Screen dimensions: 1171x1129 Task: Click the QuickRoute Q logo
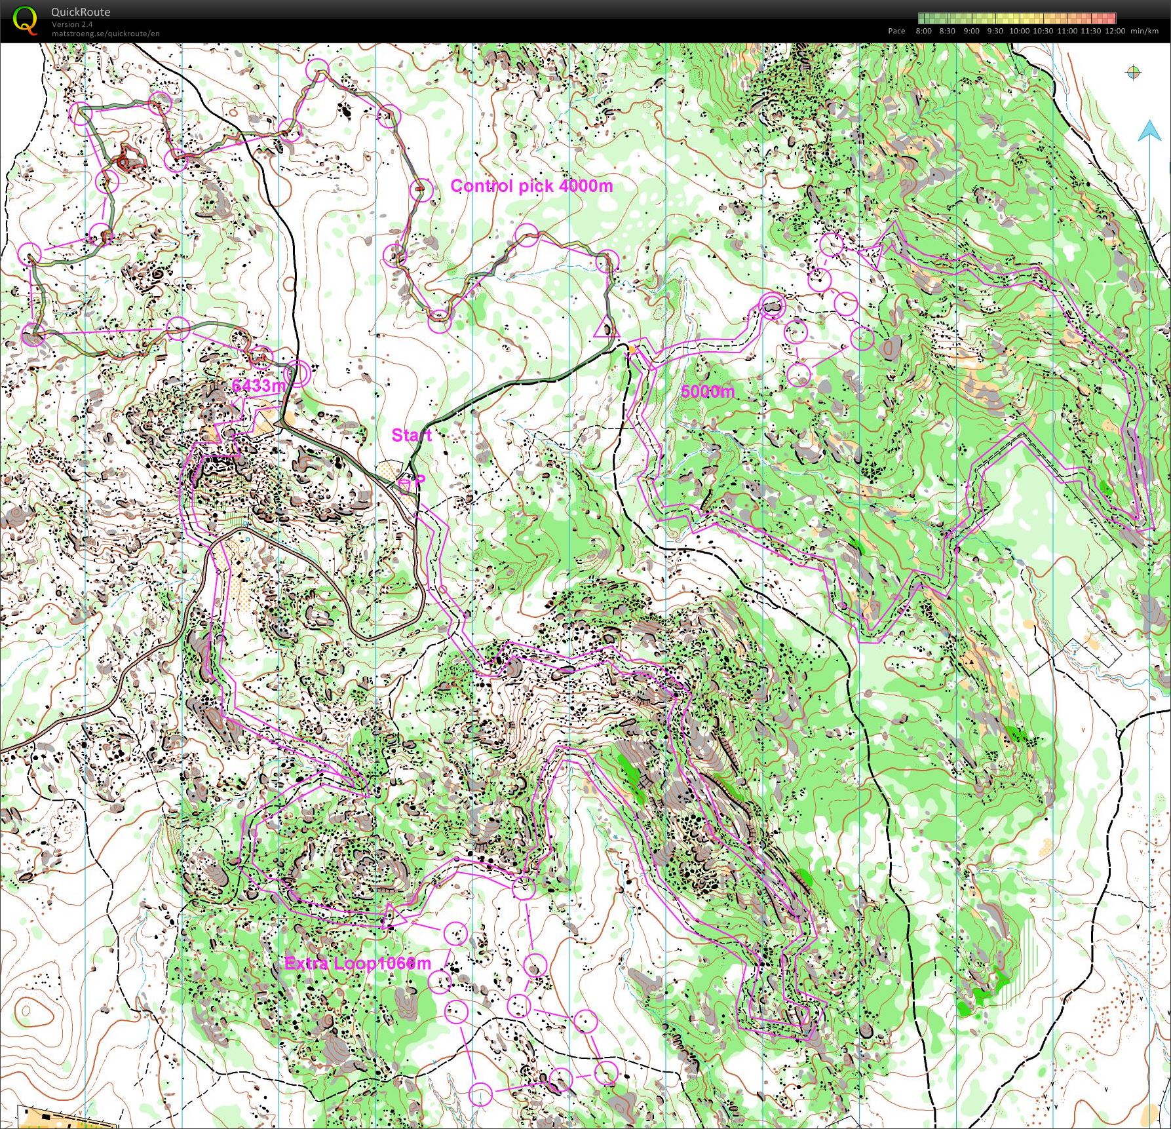[x=24, y=20]
